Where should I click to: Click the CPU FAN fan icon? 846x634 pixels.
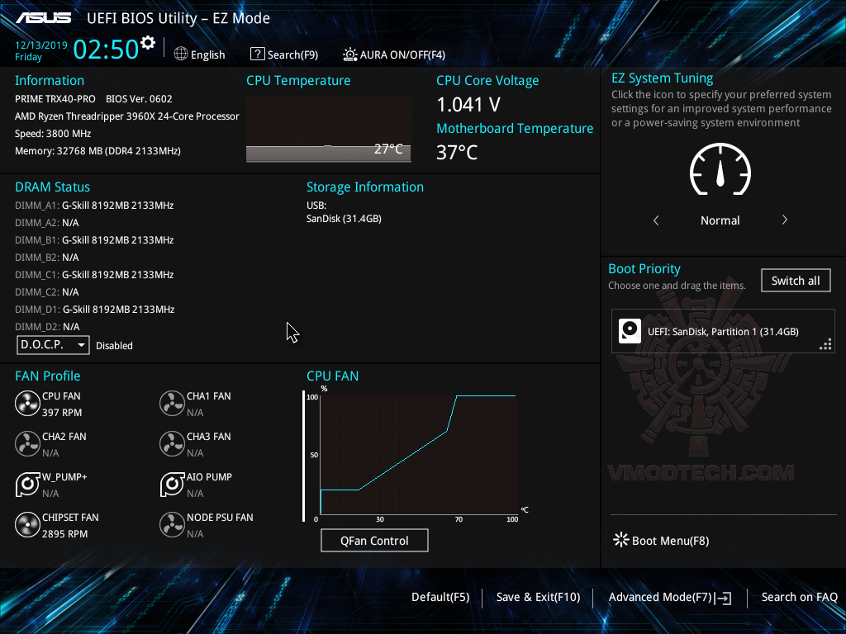tap(27, 403)
